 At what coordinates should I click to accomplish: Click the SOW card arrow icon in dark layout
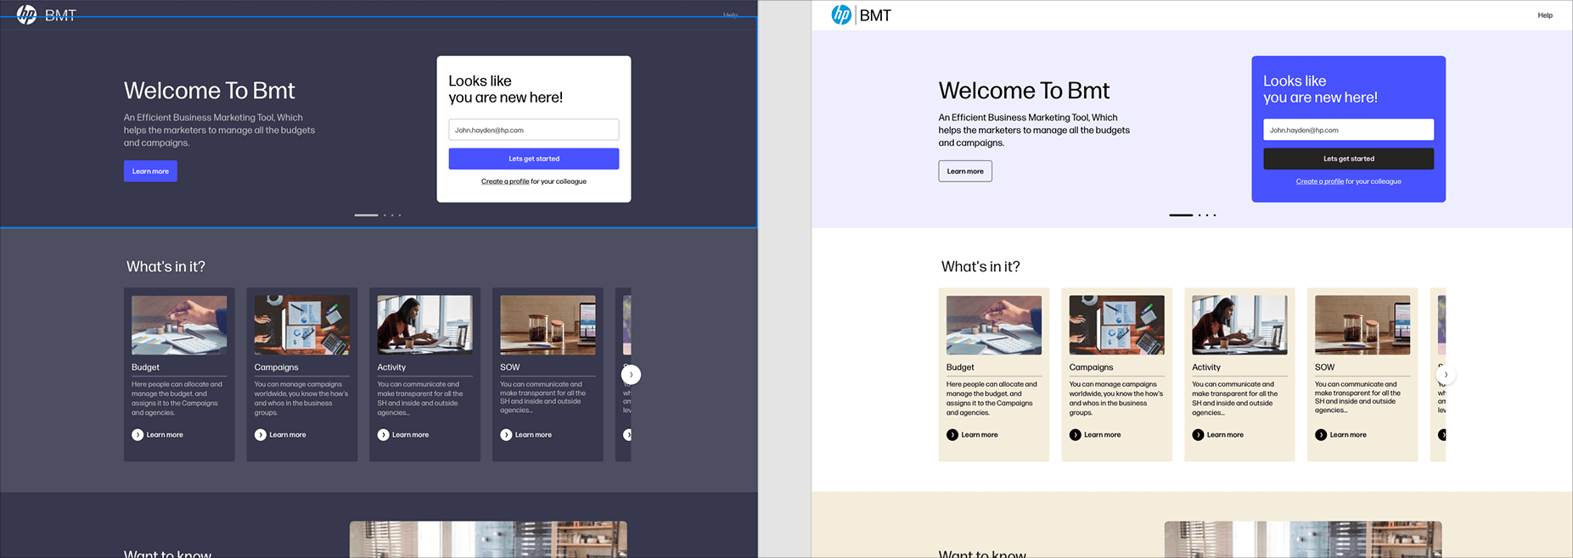point(506,435)
